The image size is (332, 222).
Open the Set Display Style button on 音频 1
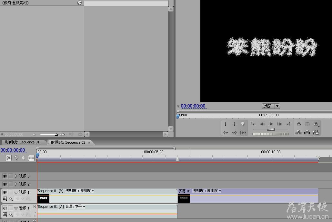click(5, 214)
